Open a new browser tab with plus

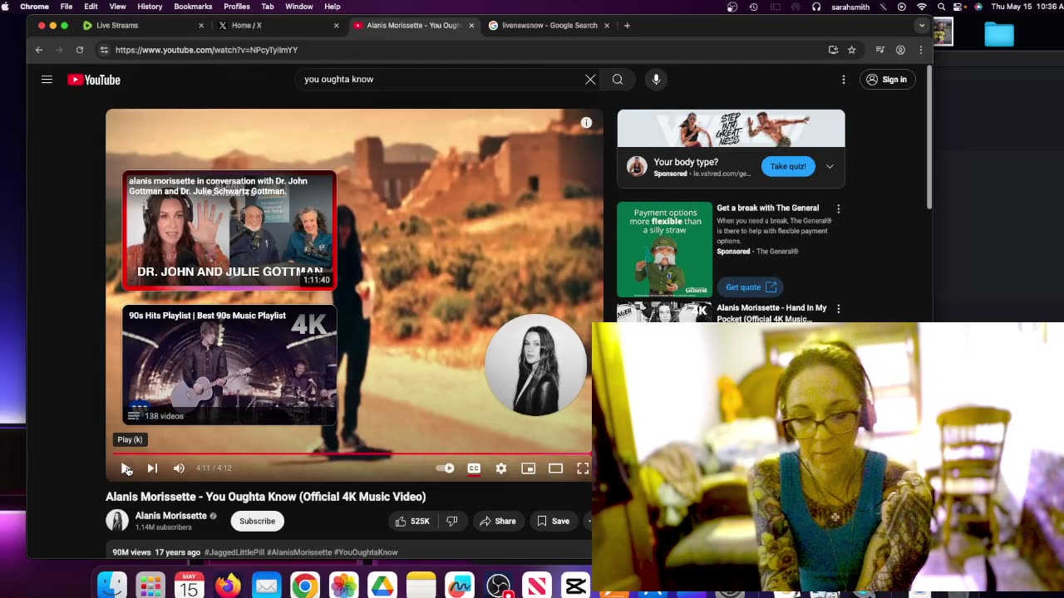click(627, 26)
